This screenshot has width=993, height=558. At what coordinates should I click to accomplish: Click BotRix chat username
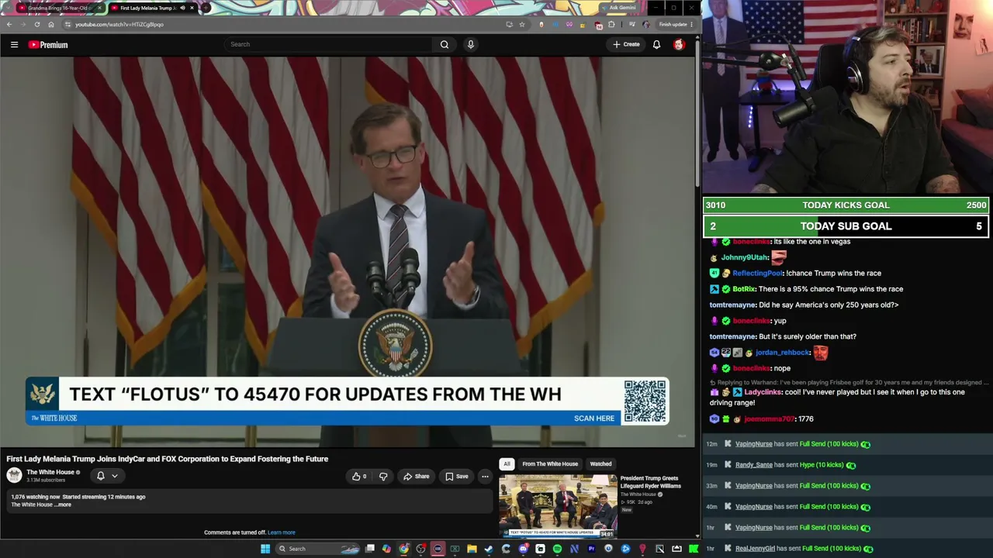pyautogui.click(x=745, y=289)
